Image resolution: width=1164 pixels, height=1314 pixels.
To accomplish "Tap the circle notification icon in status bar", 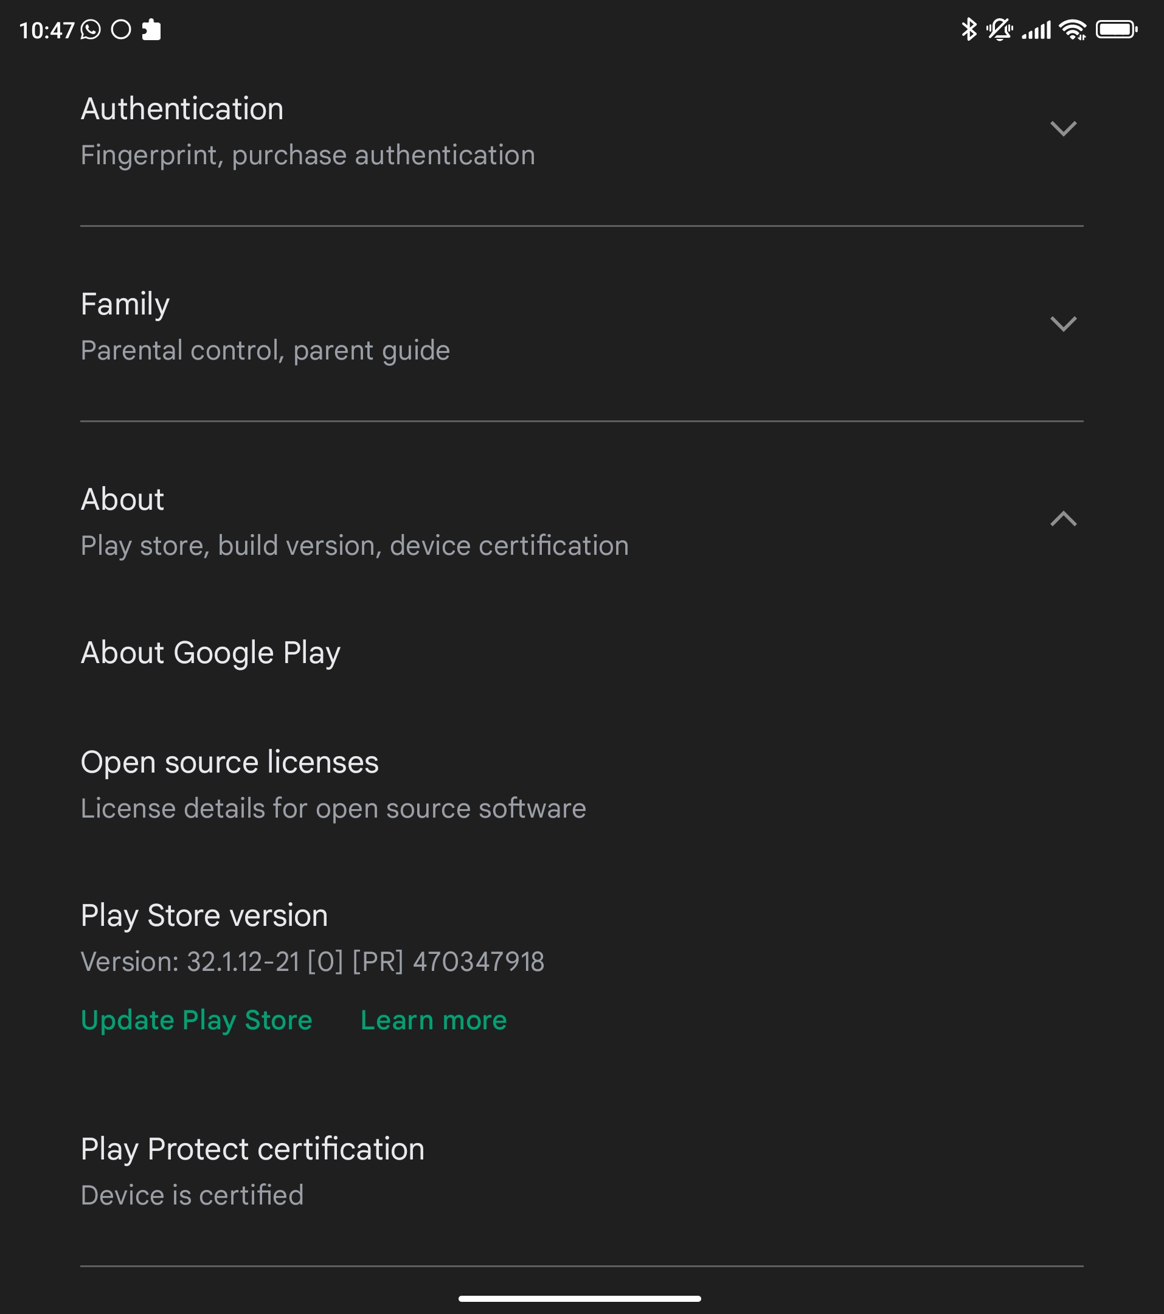I will click(x=121, y=30).
